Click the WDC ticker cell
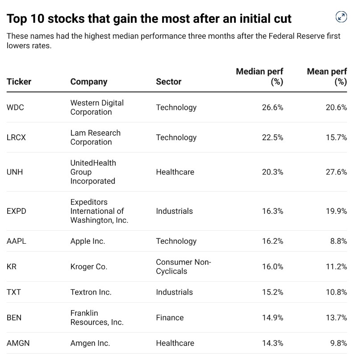This screenshot has height=354, width=355. point(15,108)
